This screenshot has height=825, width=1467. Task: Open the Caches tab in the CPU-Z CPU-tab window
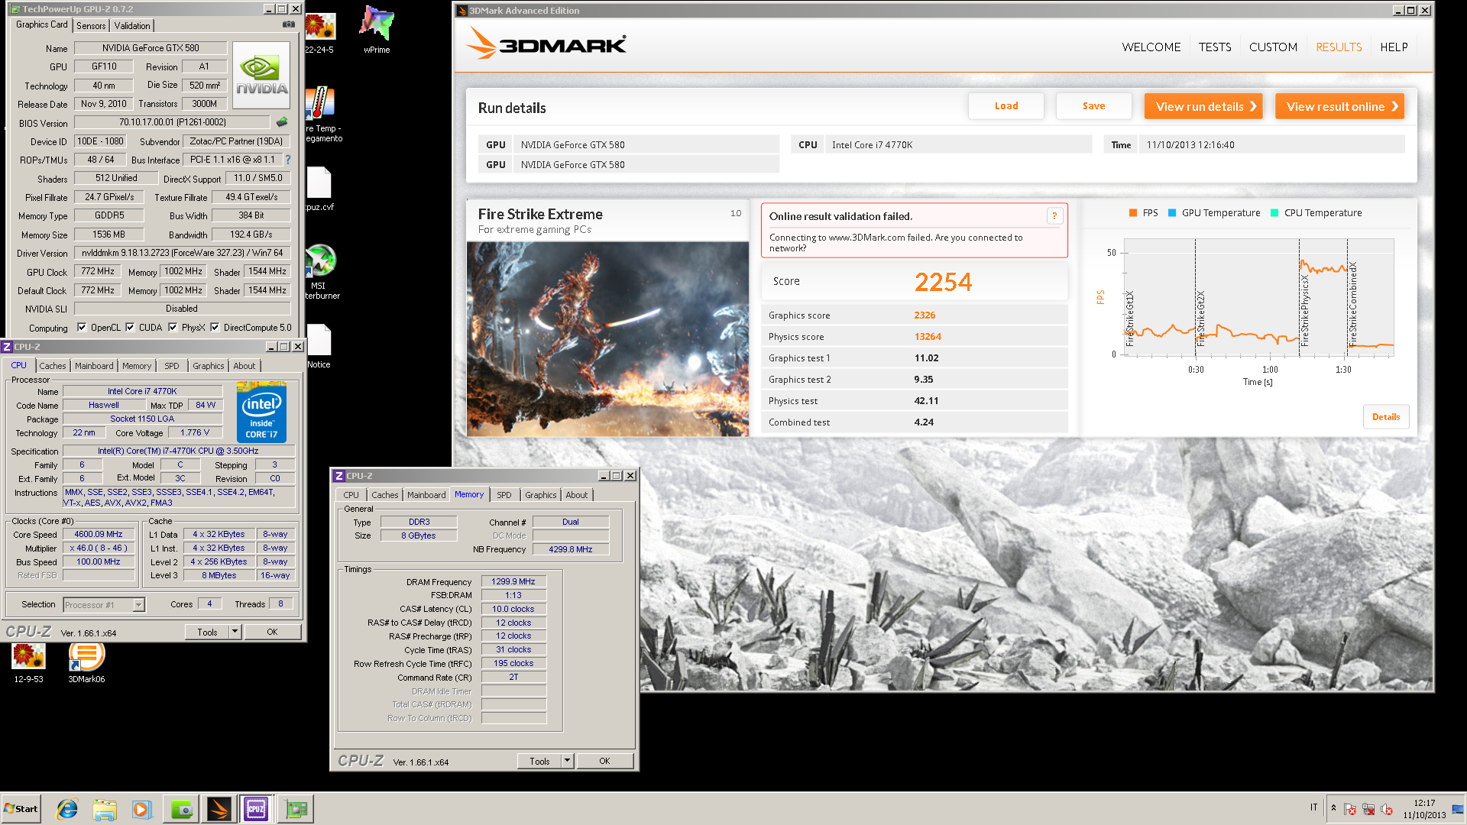click(x=53, y=366)
